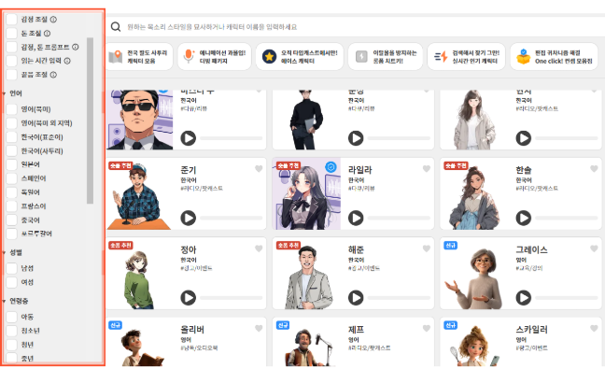Play voice sample for 준기
The image size is (605, 369).
click(189, 218)
